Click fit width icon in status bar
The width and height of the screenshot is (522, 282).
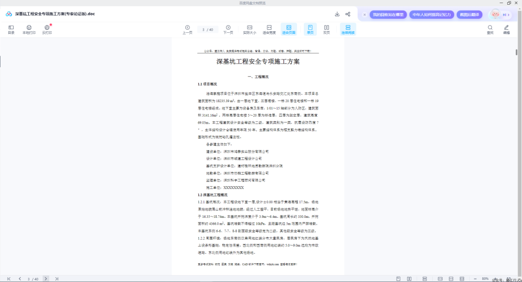451,279
